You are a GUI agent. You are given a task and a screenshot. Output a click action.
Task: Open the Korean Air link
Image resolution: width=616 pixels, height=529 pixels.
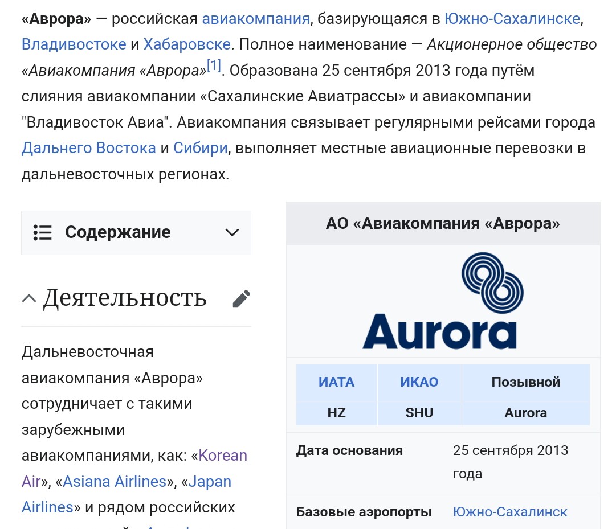point(134,468)
